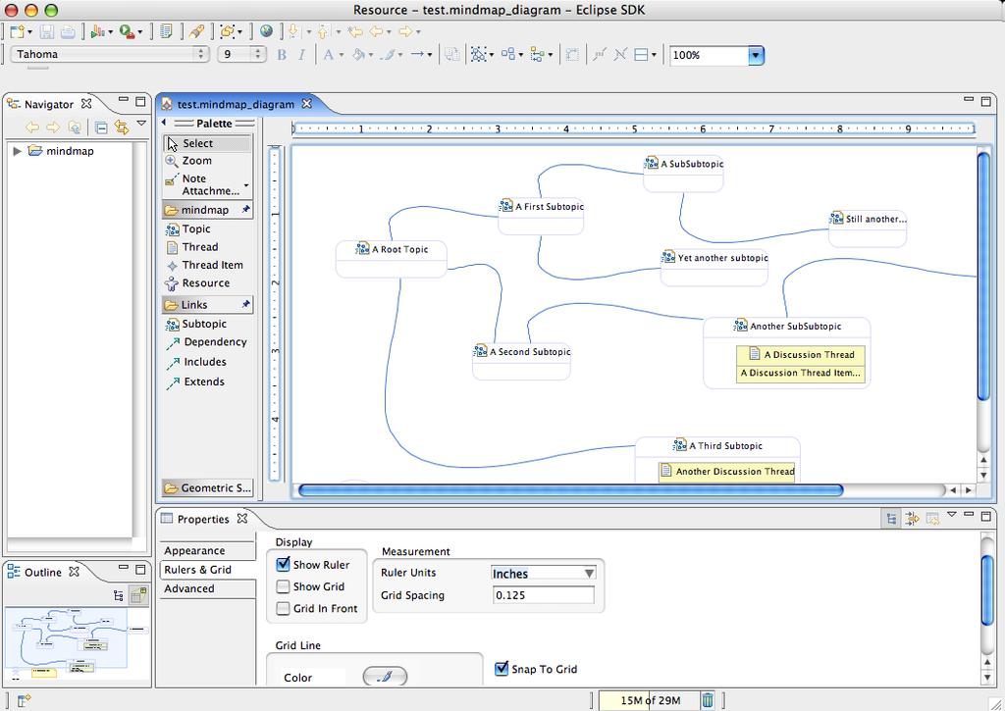The width and height of the screenshot is (1005, 711).
Task: Click the Arrange All layout icon
Action: pyautogui.click(x=508, y=55)
